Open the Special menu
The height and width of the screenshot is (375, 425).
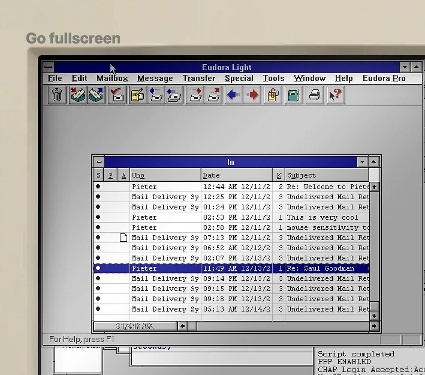pos(239,78)
